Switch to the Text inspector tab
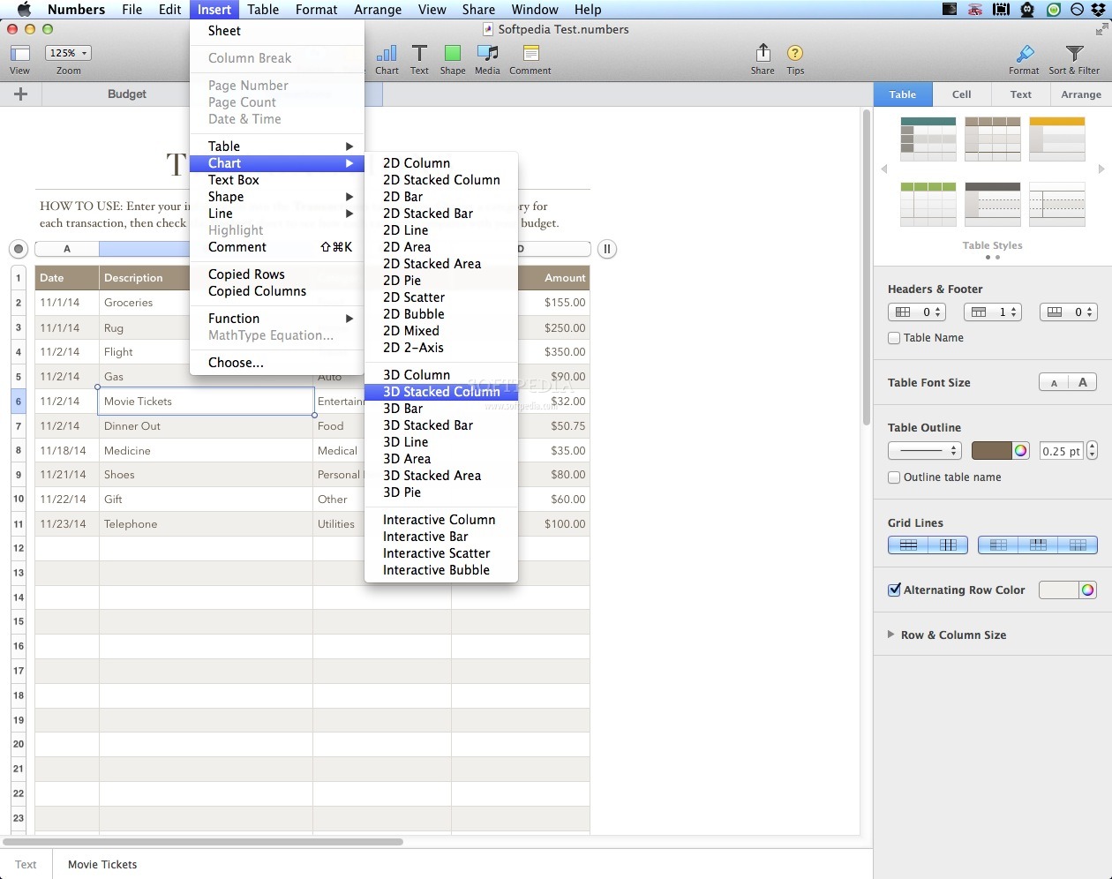Image resolution: width=1112 pixels, height=879 pixels. [x=1020, y=94]
